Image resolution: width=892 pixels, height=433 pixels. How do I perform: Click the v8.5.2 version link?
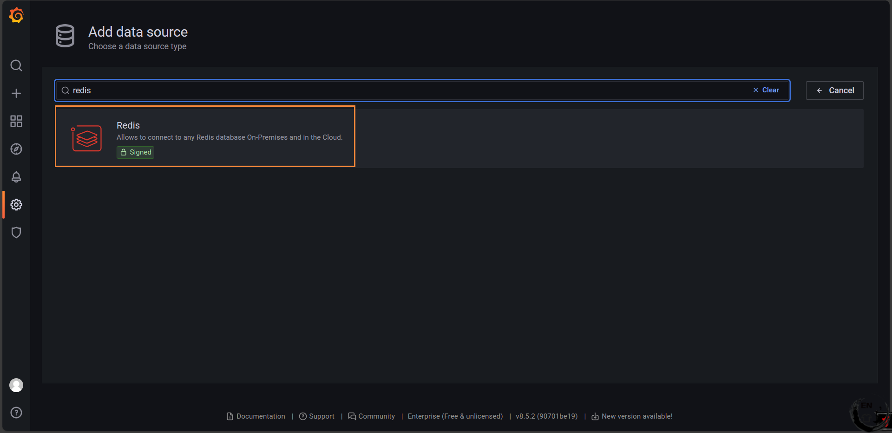[x=547, y=416]
